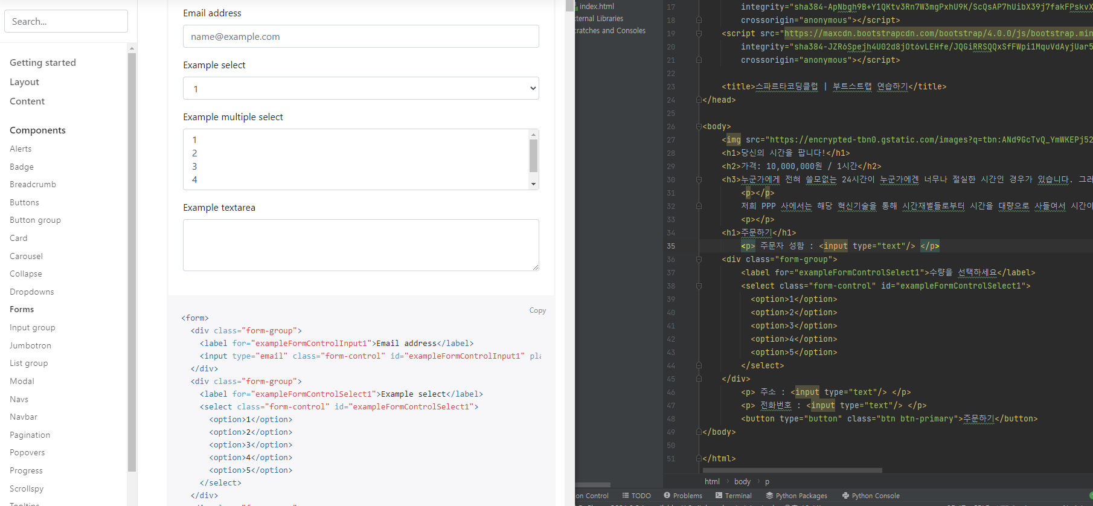Click multiple select list scroll-up arrow
The image size is (1093, 506).
tap(533, 134)
